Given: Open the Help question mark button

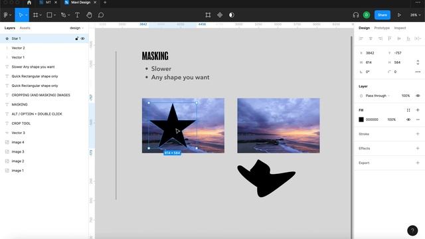Looking at the screenshot, I should [x=412, y=230].
